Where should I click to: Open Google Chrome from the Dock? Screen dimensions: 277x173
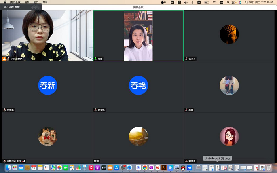(145, 168)
